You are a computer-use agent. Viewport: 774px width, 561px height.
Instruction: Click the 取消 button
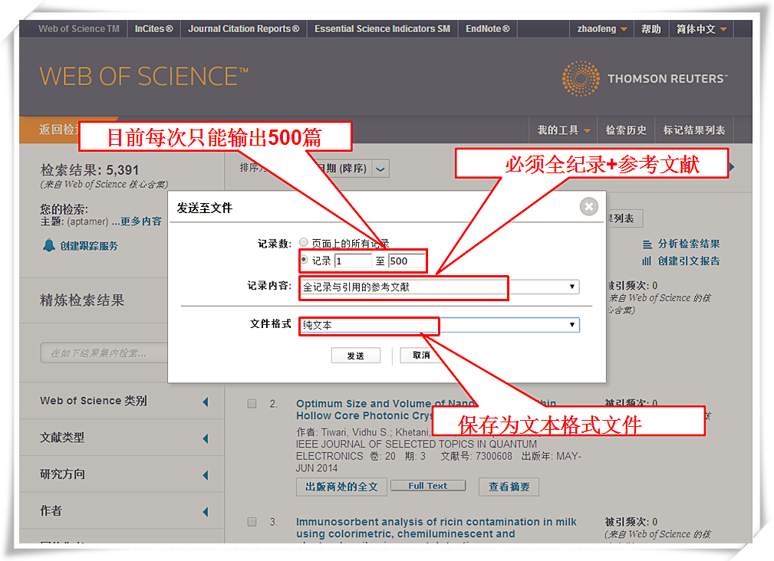click(420, 355)
